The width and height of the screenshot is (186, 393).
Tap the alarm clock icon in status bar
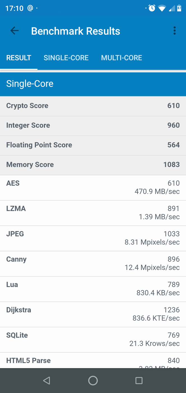[x=151, y=8]
